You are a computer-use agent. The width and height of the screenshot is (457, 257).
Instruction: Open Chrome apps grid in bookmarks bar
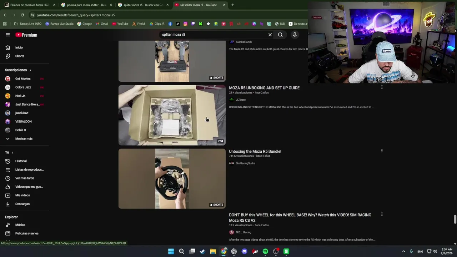coord(5,24)
